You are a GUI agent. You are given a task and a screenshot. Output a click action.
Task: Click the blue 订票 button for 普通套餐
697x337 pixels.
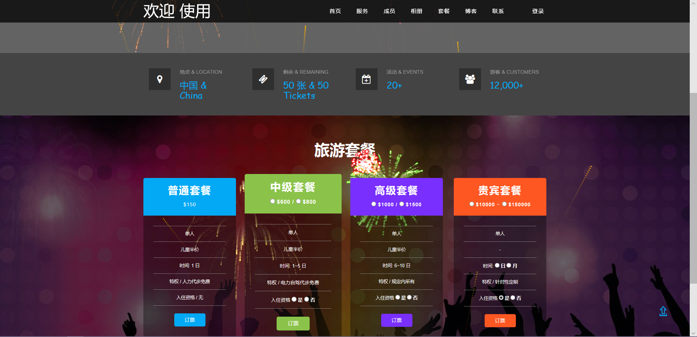(x=190, y=320)
